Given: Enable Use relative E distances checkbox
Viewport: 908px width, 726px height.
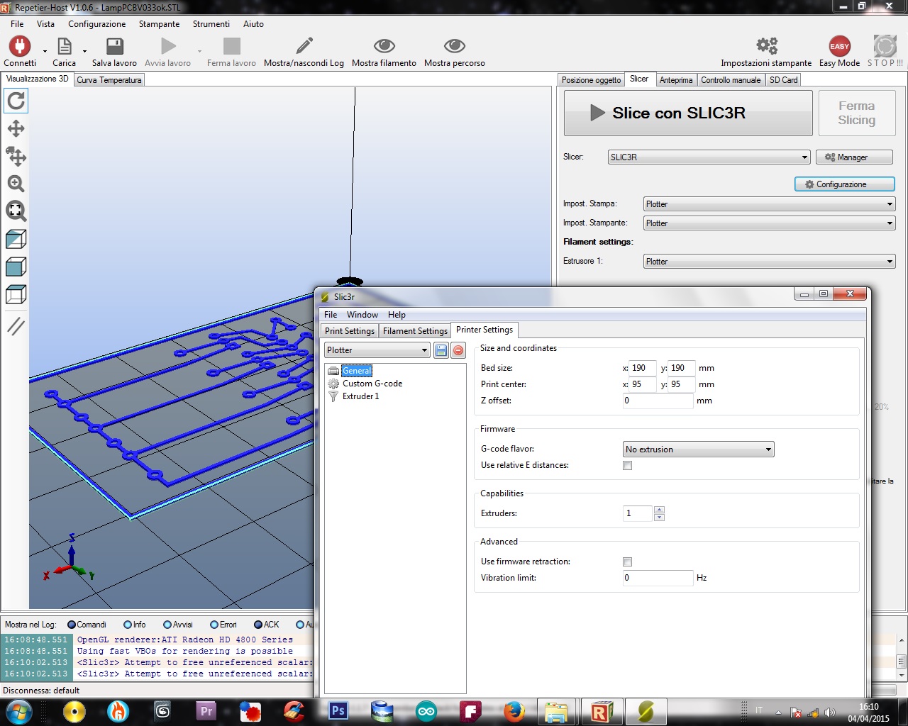Looking at the screenshot, I should (627, 466).
